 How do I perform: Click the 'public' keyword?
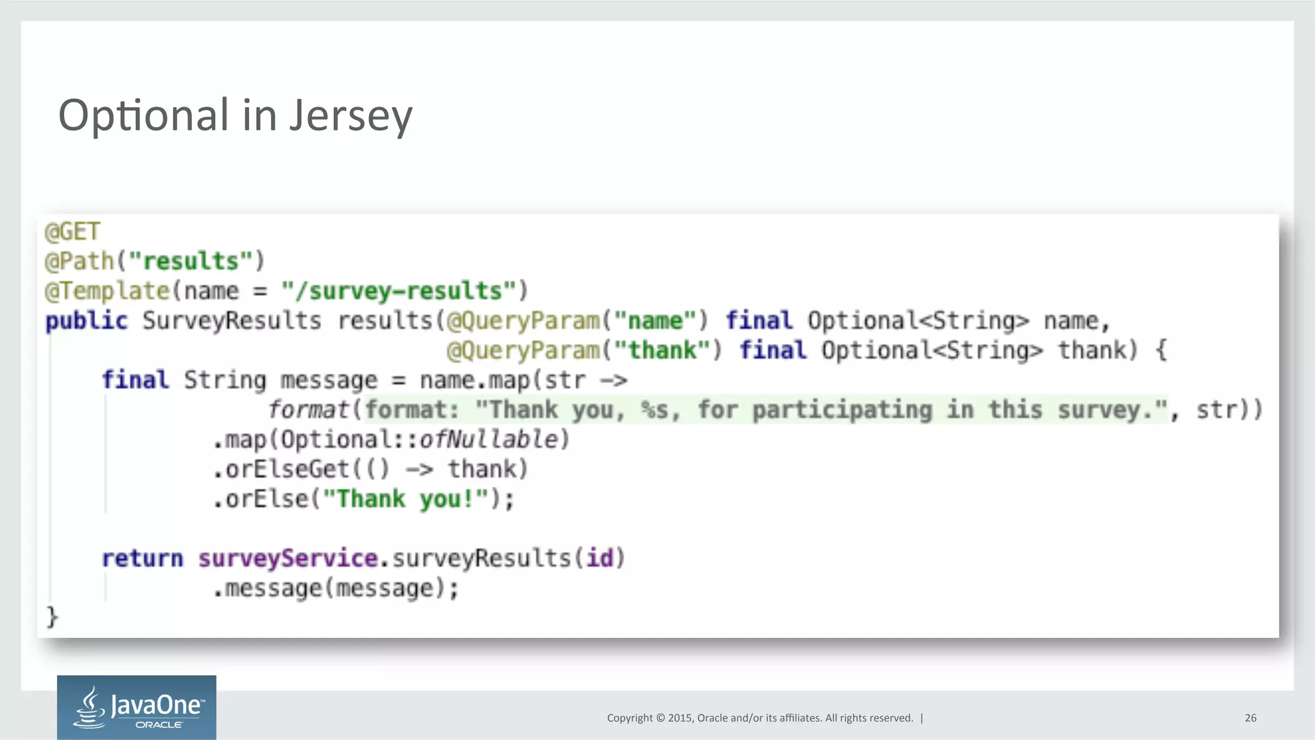tap(87, 320)
